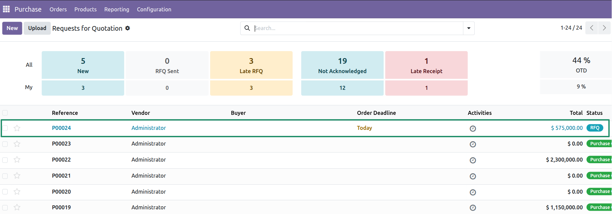Open activity clock for P00022
This screenshot has height=214, width=612.
point(473,160)
